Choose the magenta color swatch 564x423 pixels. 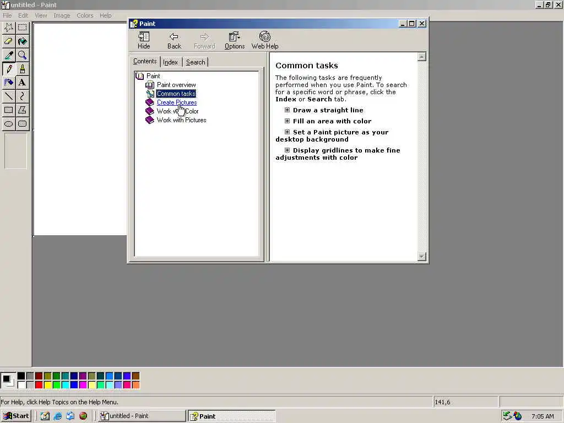[x=83, y=385]
